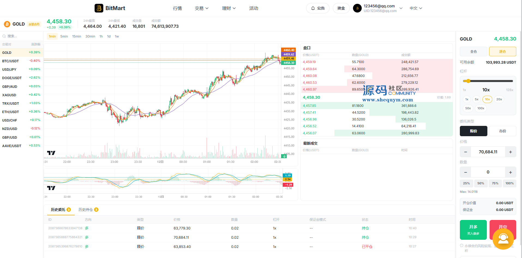Click the search magnifier icon in pair list
The height and width of the screenshot is (258, 522).
[x=4, y=36]
